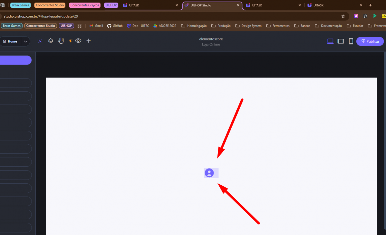The width and height of the screenshot is (386, 235).
Task: Select the dashed selection cursor tool
Action: pyautogui.click(x=40, y=41)
